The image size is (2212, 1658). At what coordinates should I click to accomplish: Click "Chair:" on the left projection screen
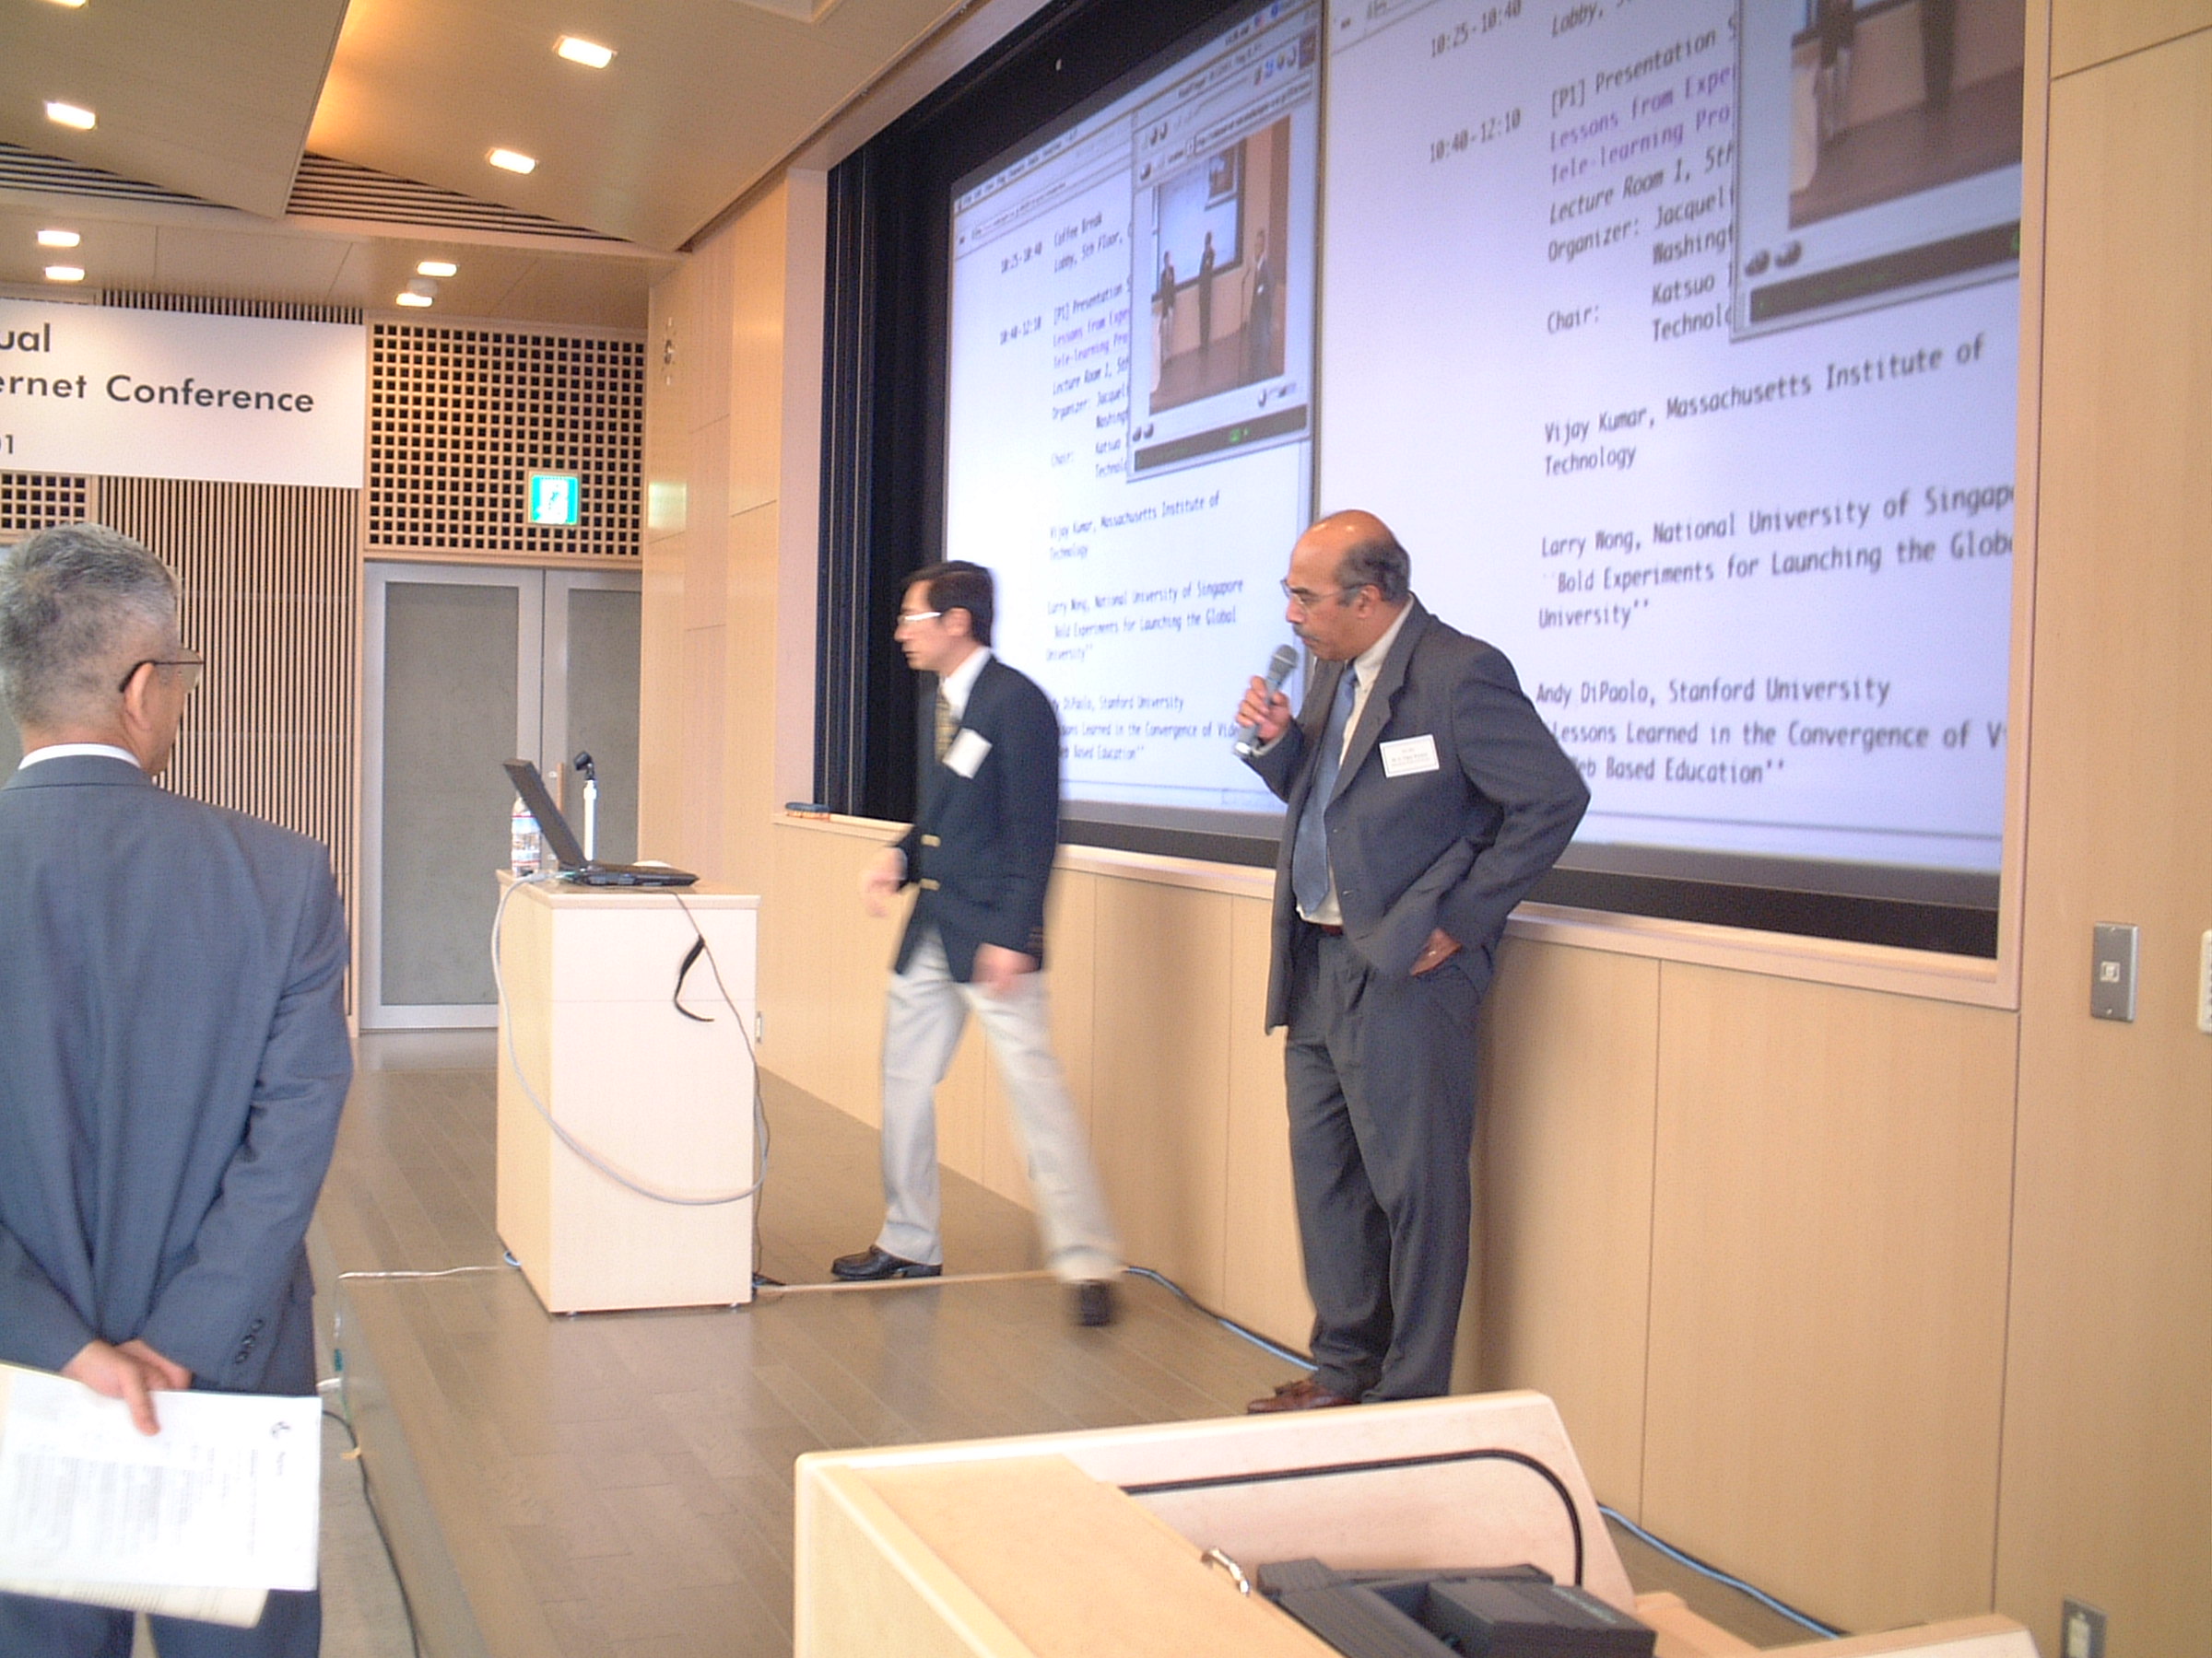(1062, 458)
